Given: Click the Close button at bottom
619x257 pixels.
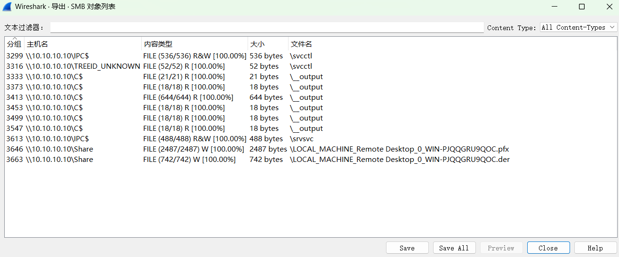Looking at the screenshot, I should (548, 248).
